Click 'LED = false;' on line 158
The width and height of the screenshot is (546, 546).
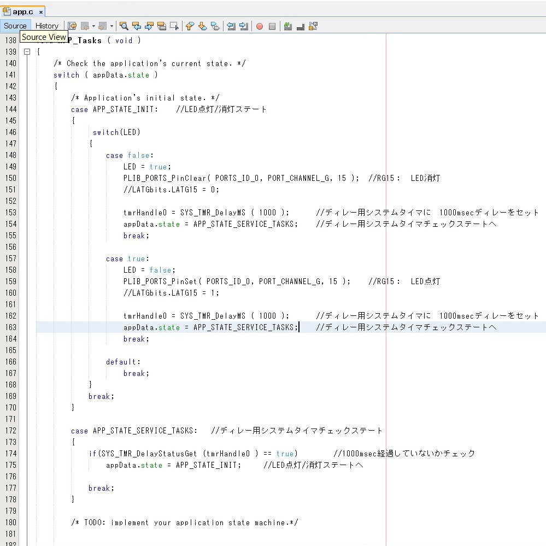[149, 270]
